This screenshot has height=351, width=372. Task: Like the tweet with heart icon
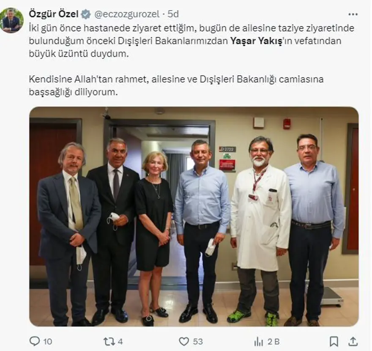point(183,342)
